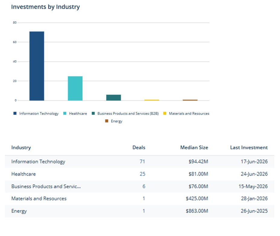Click the $94.42M median size value

[x=198, y=161]
